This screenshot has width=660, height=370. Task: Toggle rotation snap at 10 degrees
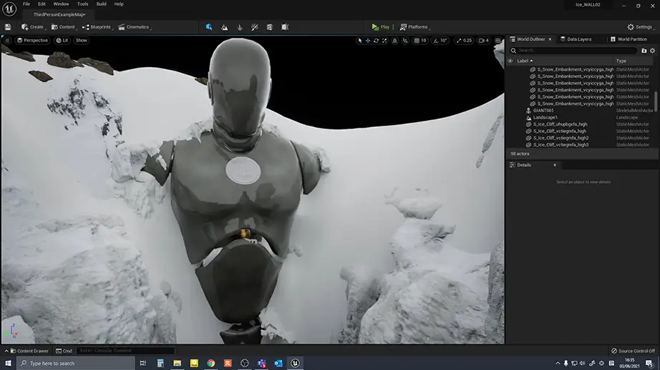(441, 40)
